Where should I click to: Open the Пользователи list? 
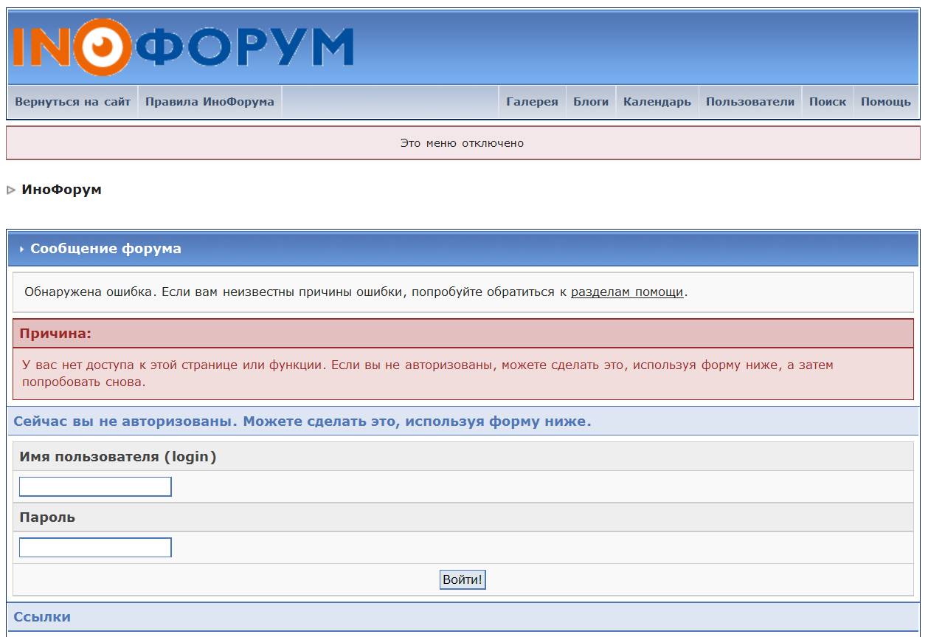click(x=749, y=102)
